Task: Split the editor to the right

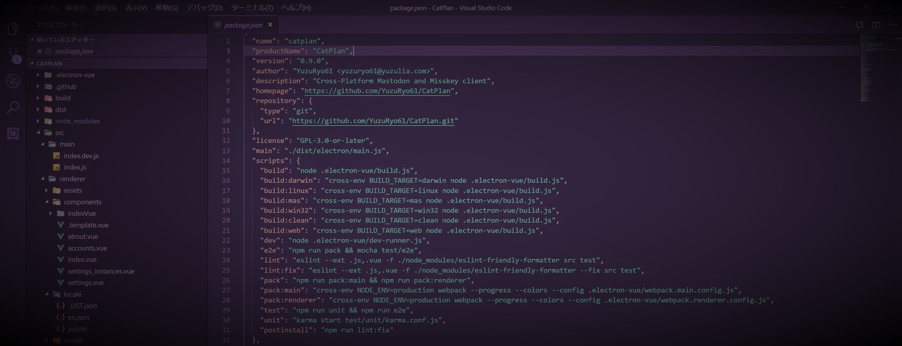Action: [876, 25]
